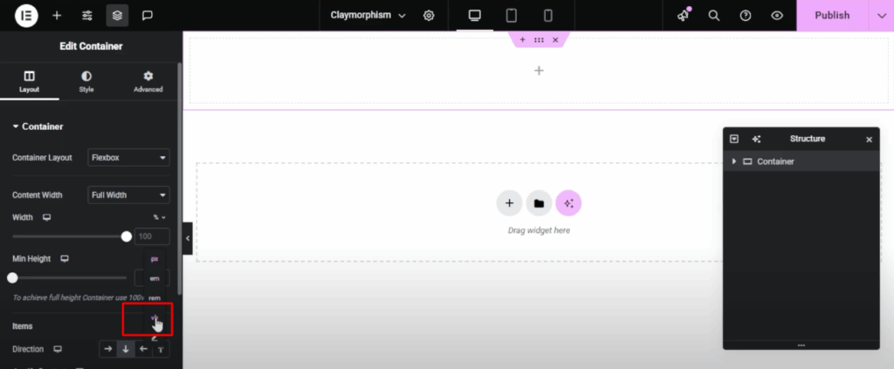Select px unit for Min Height

point(155,259)
